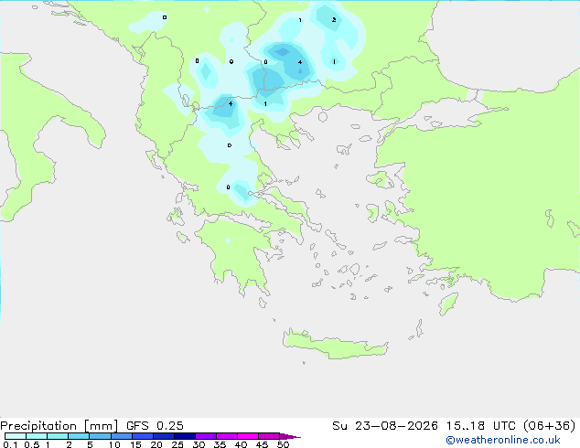Click the 'GFS 0.25' model label
This screenshot has height=448, width=580.
coord(155,426)
